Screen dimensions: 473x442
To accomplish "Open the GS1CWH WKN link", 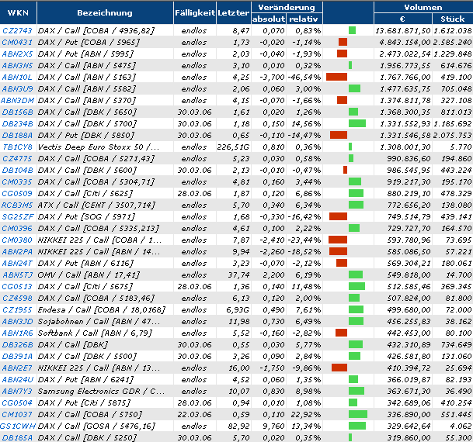I will 18,426.
